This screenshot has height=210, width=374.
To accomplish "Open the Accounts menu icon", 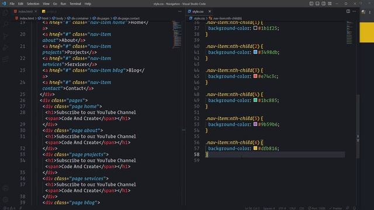I will pos(5,188).
